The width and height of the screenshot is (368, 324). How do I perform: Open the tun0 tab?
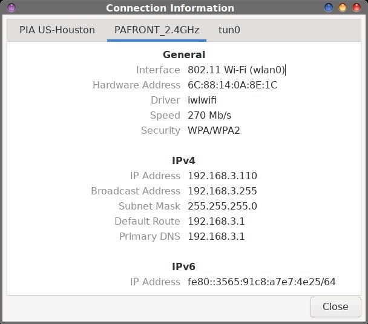click(229, 30)
